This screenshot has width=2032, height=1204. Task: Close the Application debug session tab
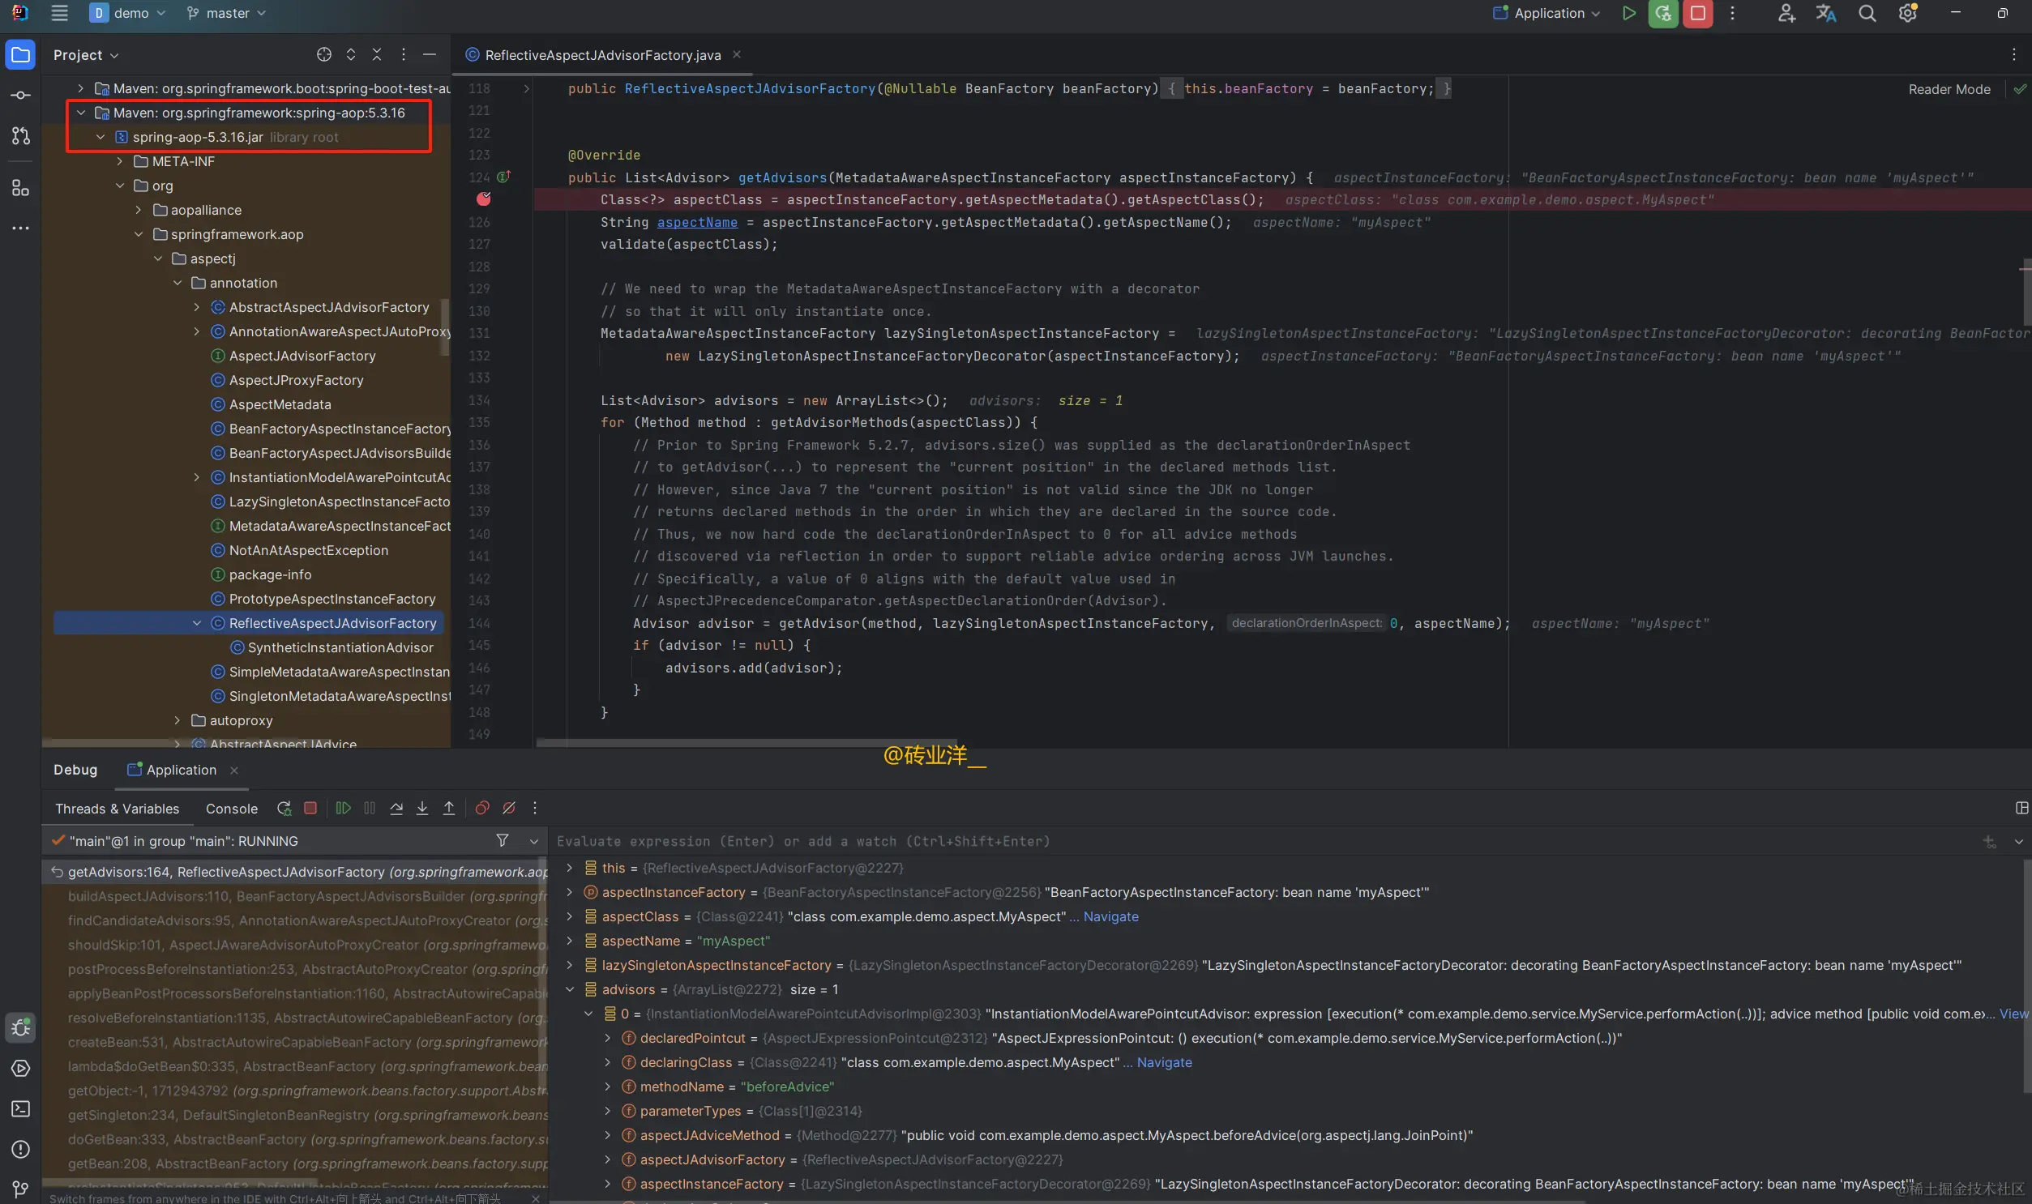point(233,770)
